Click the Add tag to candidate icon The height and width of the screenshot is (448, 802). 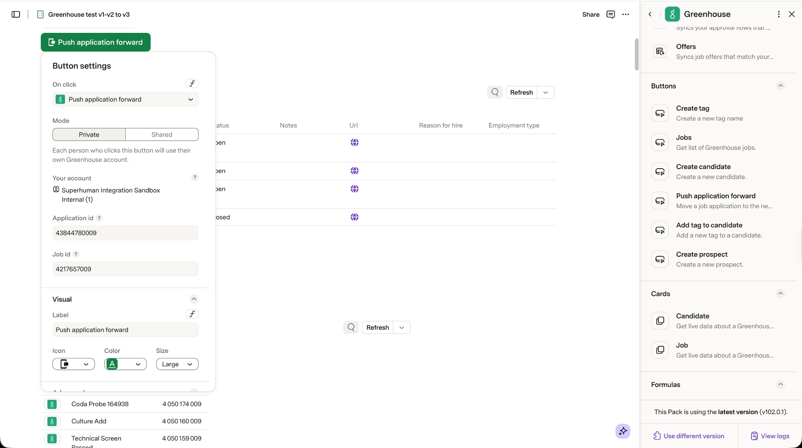coord(660,230)
